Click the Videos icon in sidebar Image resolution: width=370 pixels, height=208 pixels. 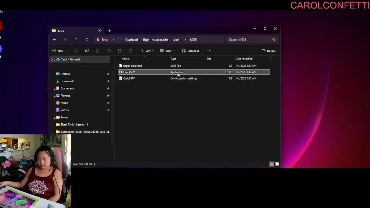(x=58, y=110)
